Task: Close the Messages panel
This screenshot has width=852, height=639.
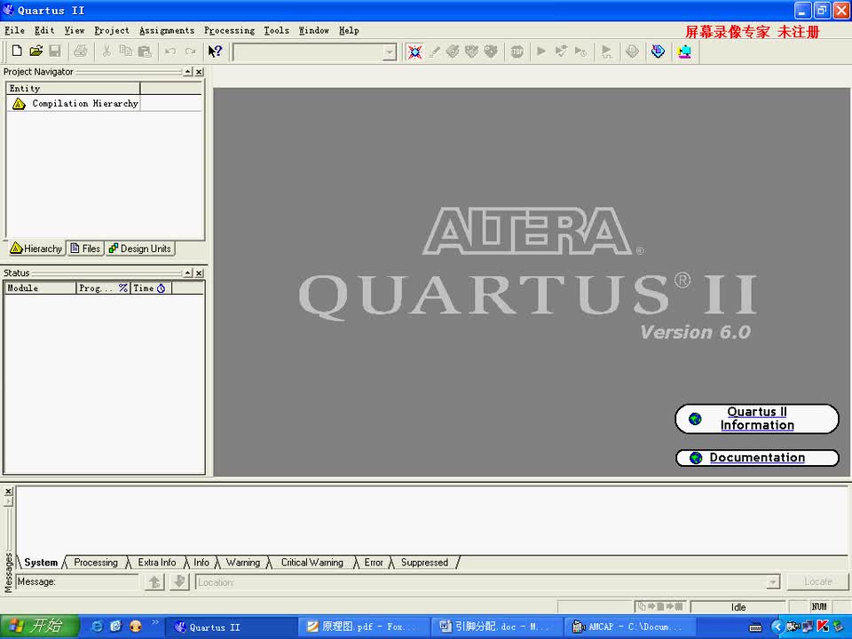Action: click(x=8, y=491)
